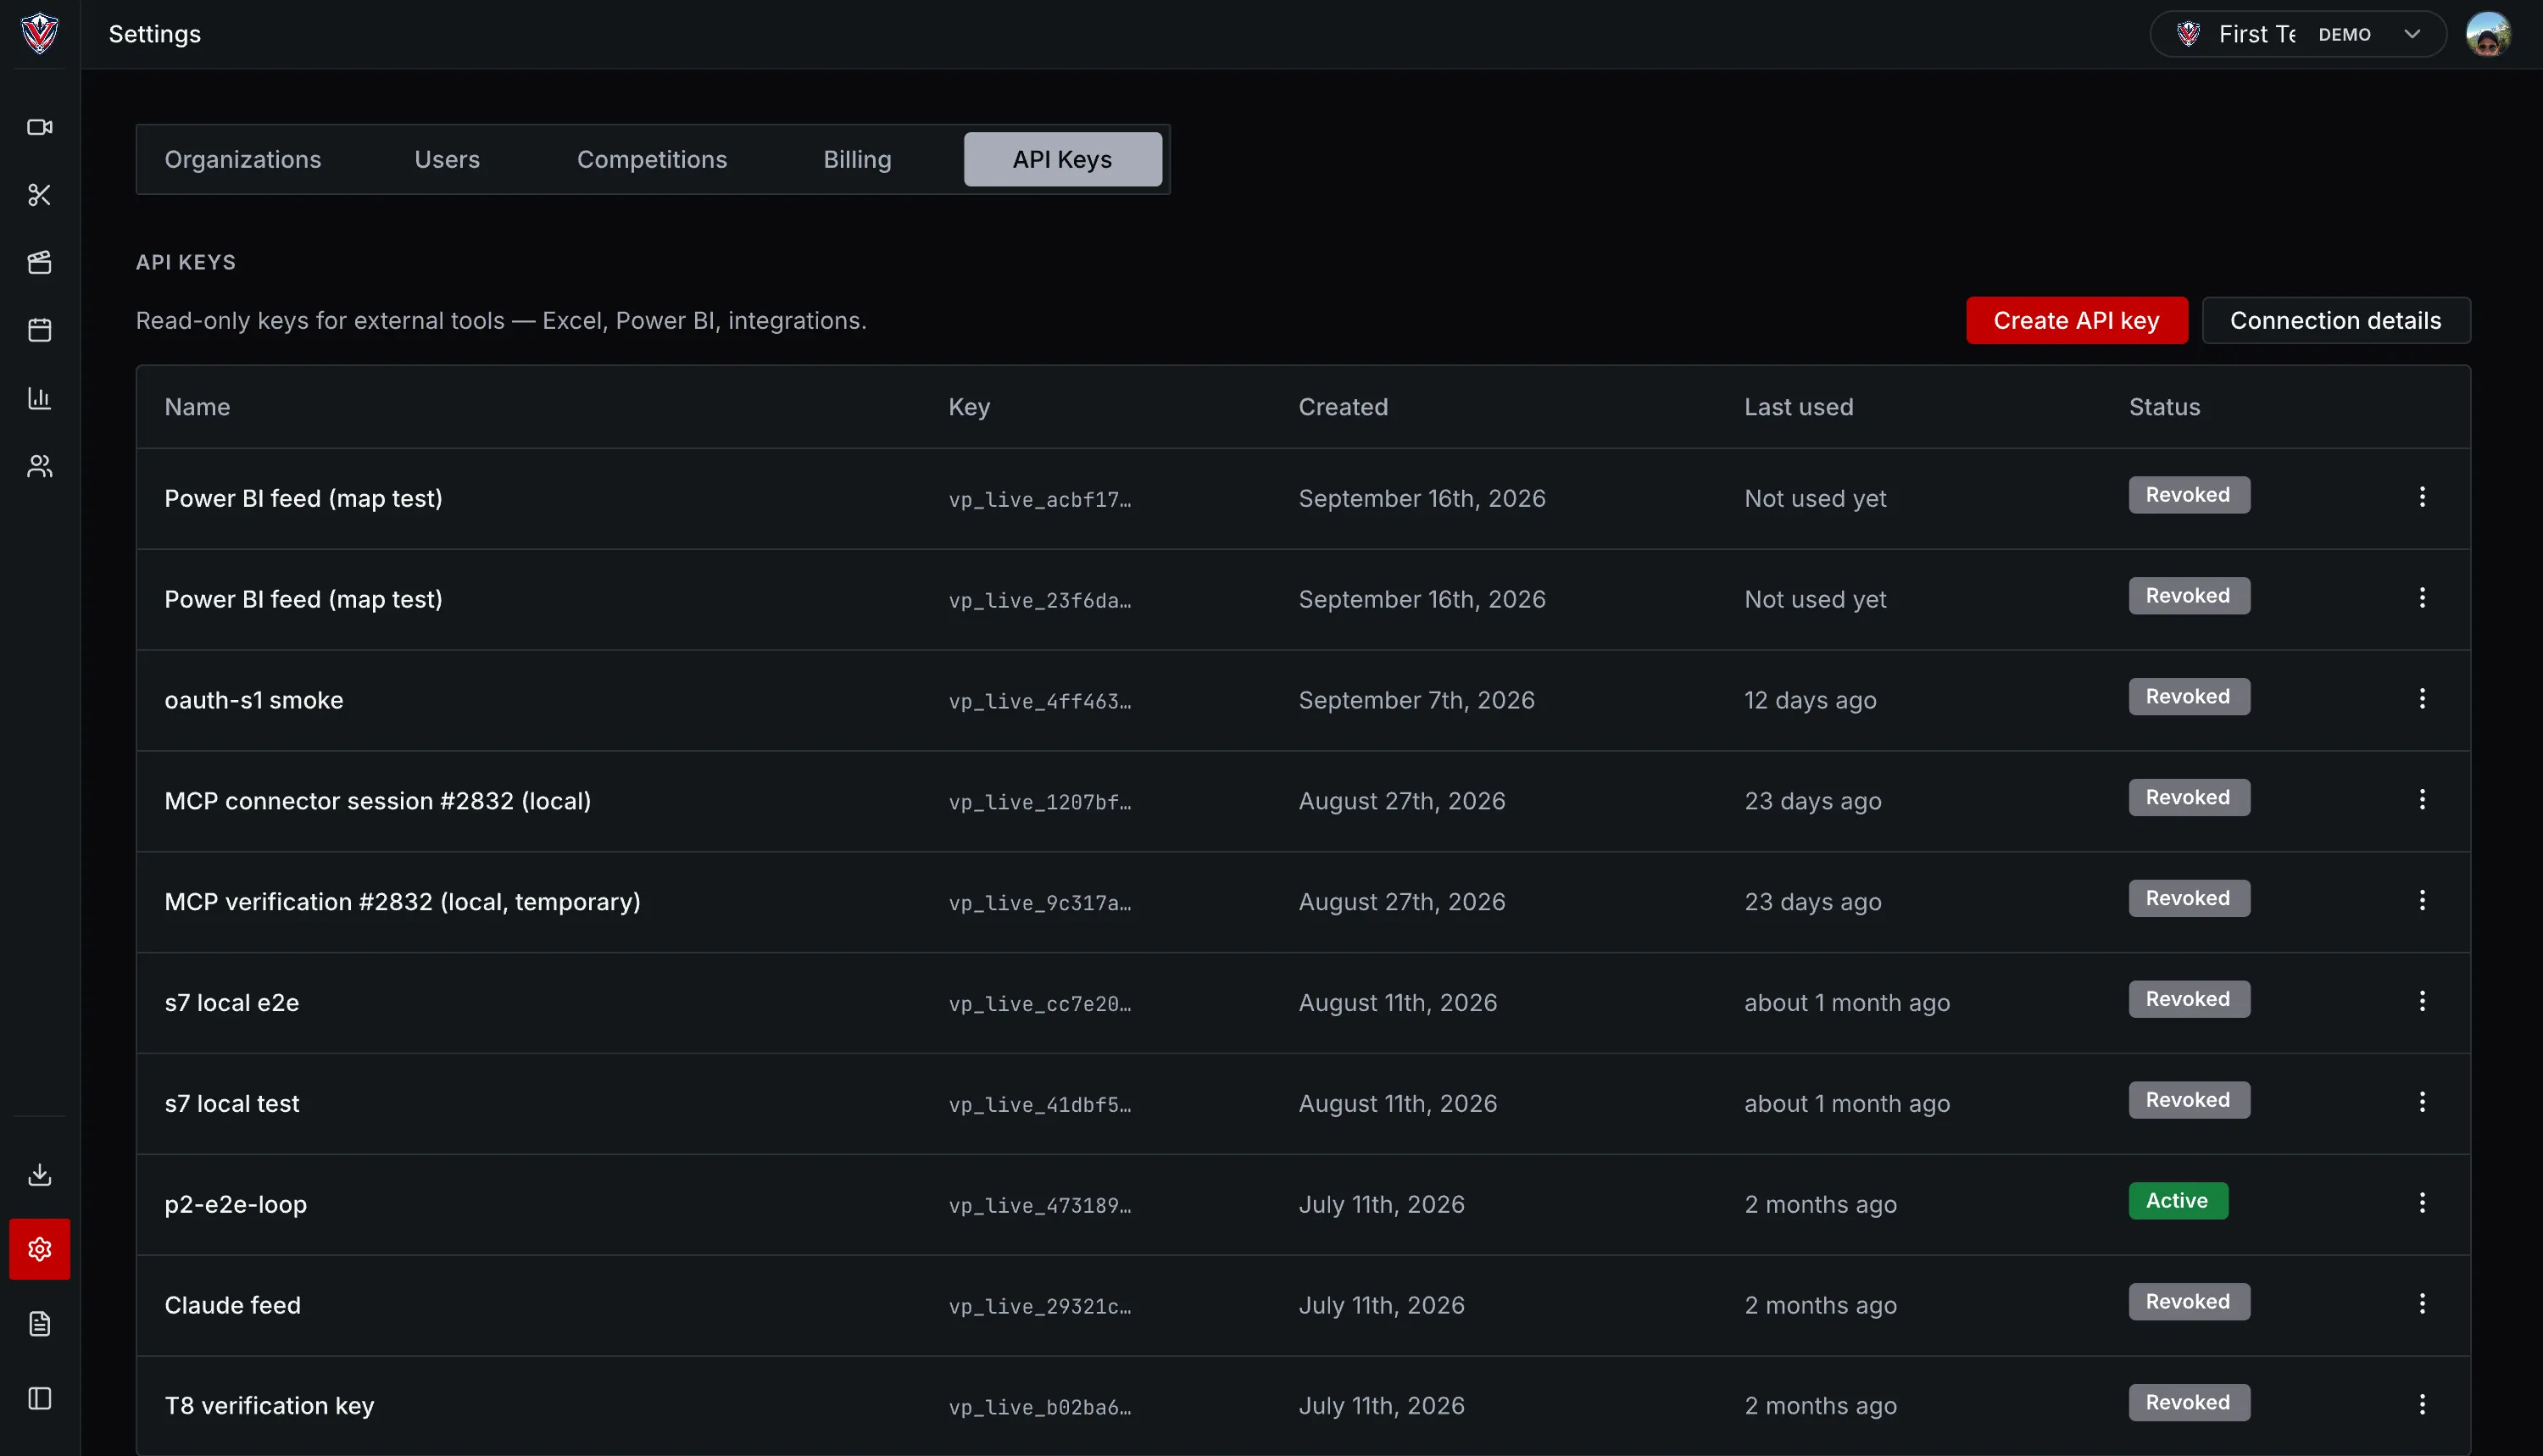Click the download icon in sidebar
Image resolution: width=2543 pixels, height=1456 pixels.
pos(40,1174)
